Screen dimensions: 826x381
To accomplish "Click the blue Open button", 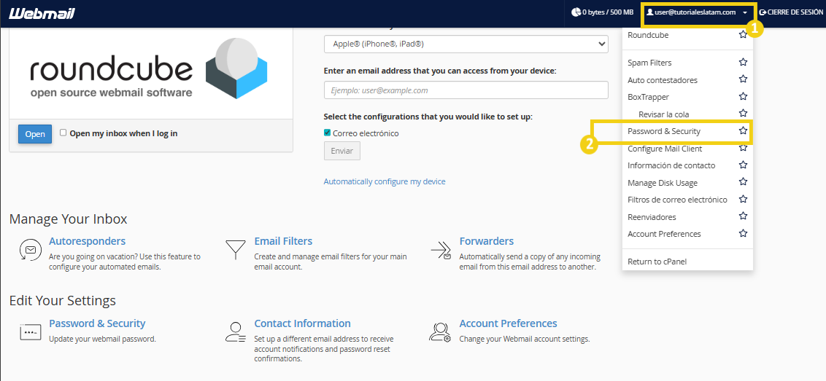I will [x=35, y=133].
